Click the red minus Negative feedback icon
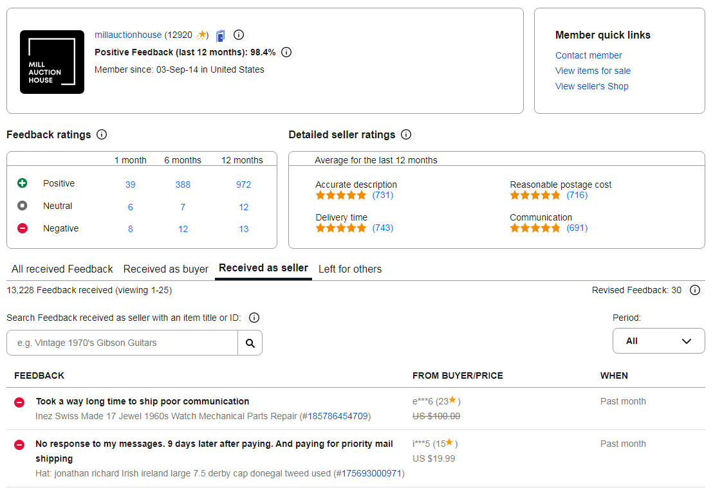This screenshot has height=488, width=713. (x=22, y=228)
